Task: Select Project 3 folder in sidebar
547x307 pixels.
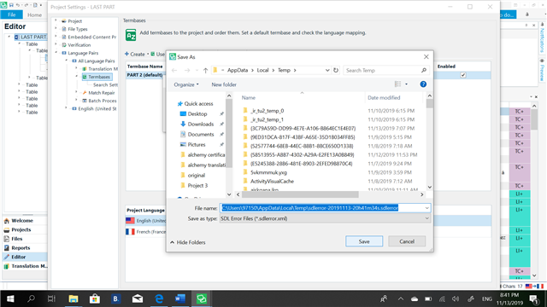Action: click(197, 186)
